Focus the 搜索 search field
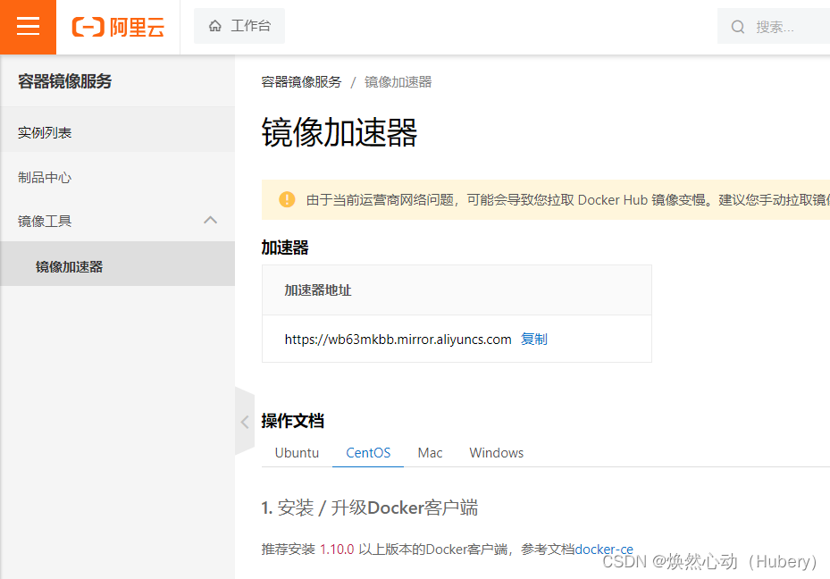This screenshot has height=579, width=830. [774, 27]
